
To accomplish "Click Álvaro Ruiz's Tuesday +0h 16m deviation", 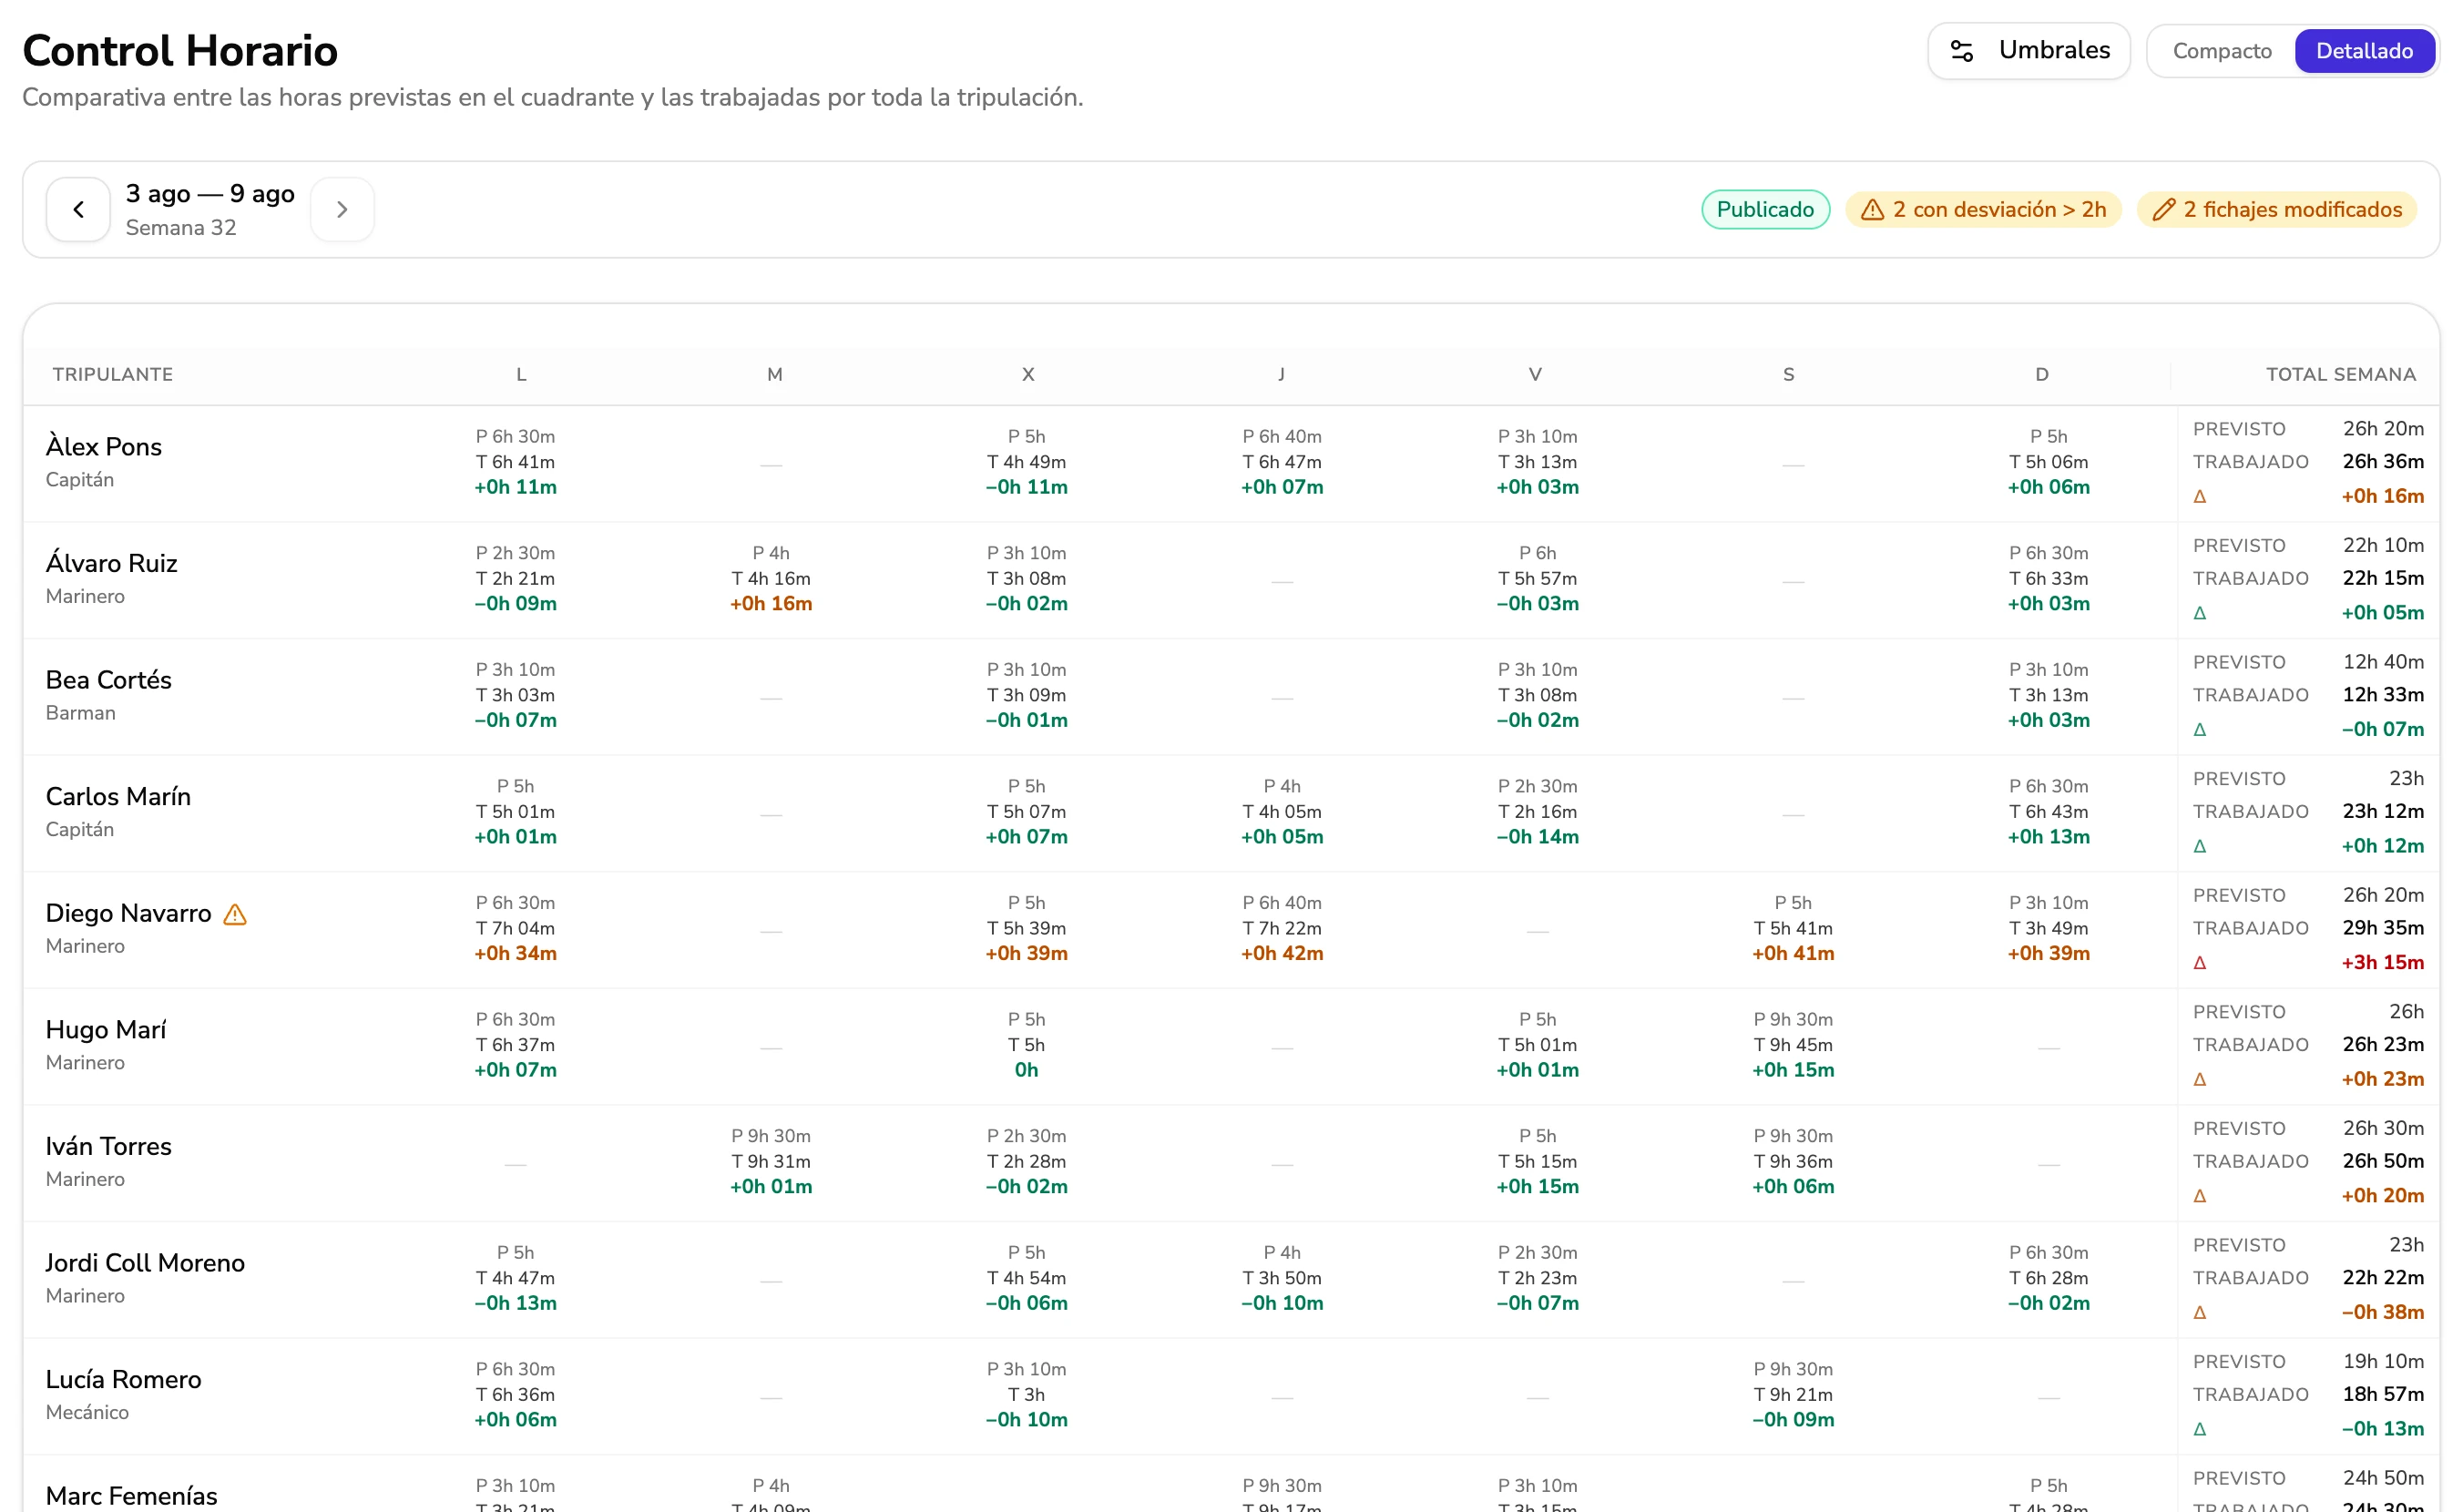I will coord(771,604).
